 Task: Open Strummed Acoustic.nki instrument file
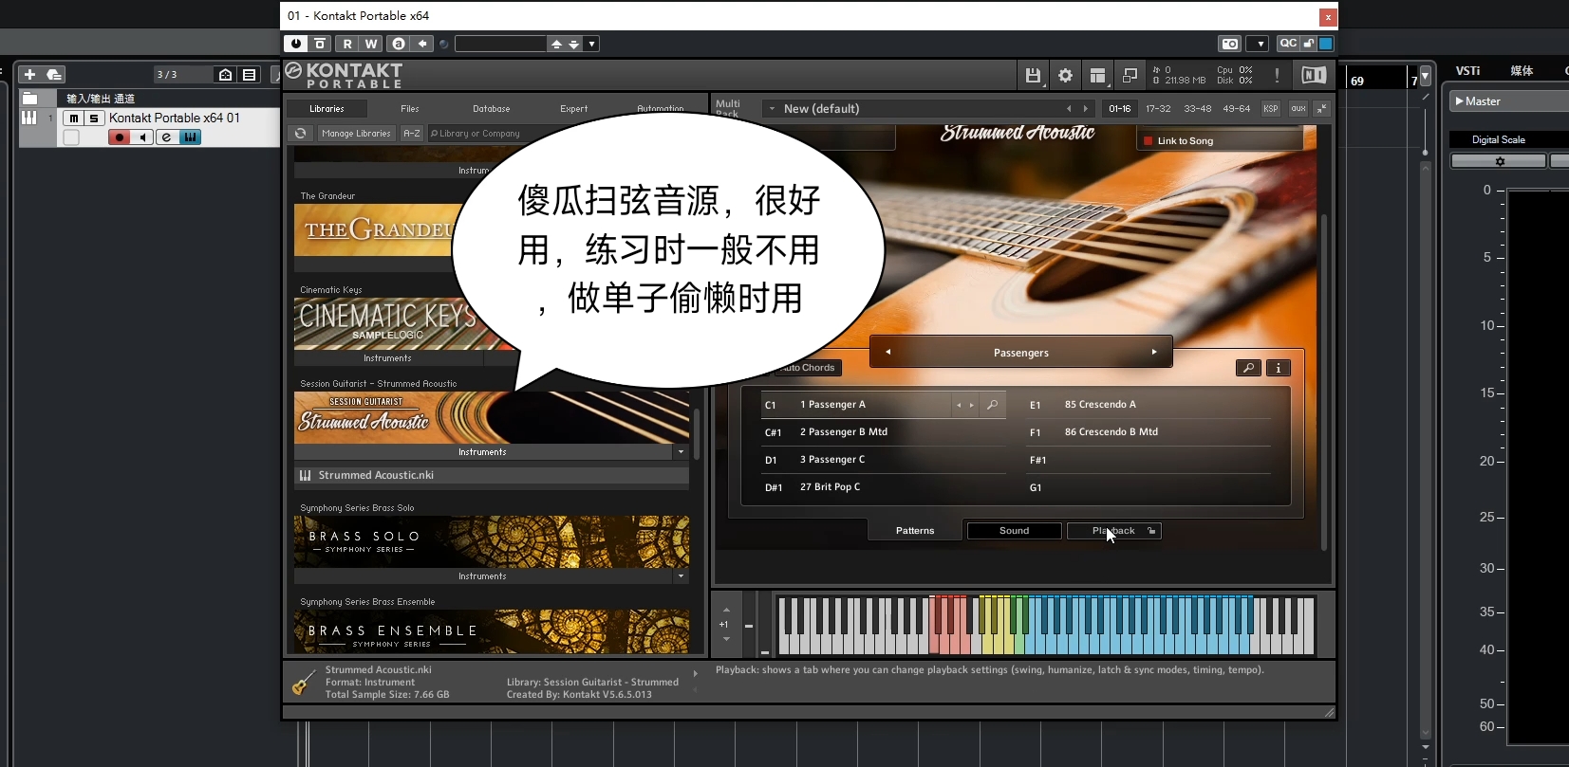point(492,476)
